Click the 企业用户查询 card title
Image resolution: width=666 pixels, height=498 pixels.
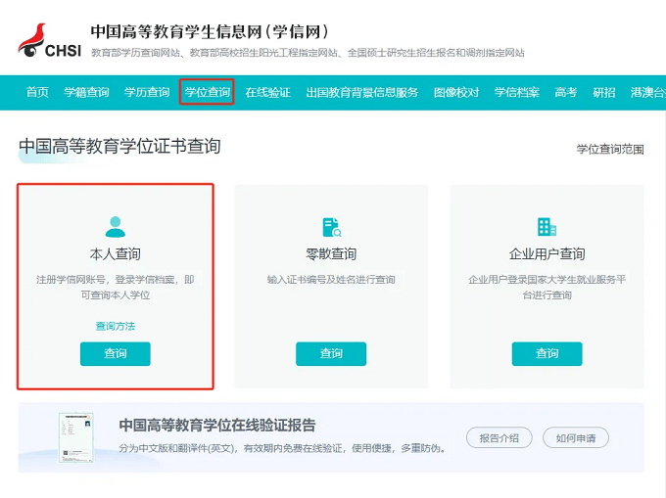(547, 254)
